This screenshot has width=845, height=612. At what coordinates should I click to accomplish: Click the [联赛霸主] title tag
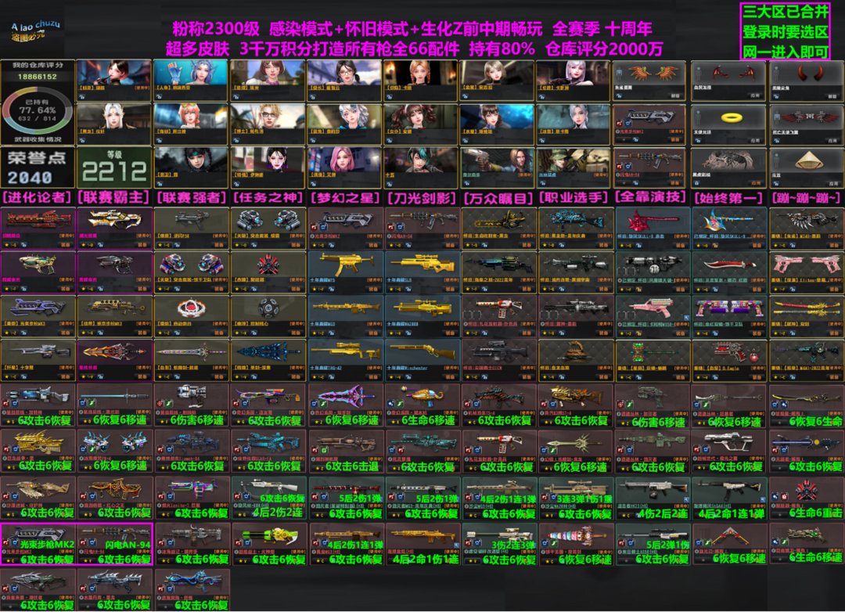coord(113,198)
